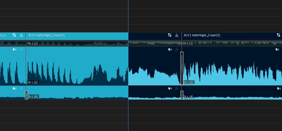Click the Ch. L (1) label on the dark clip
This screenshot has height=131, width=282.
(188, 43)
